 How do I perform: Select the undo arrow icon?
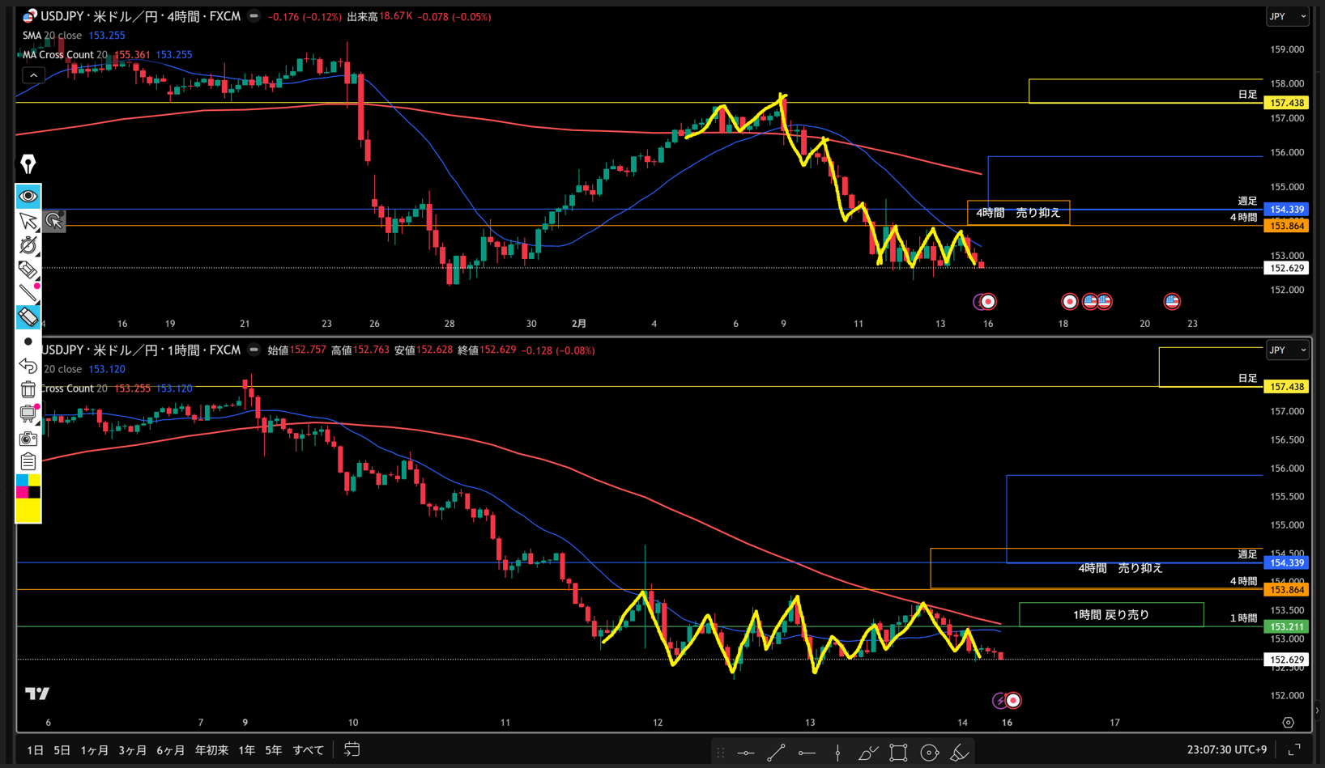point(28,366)
